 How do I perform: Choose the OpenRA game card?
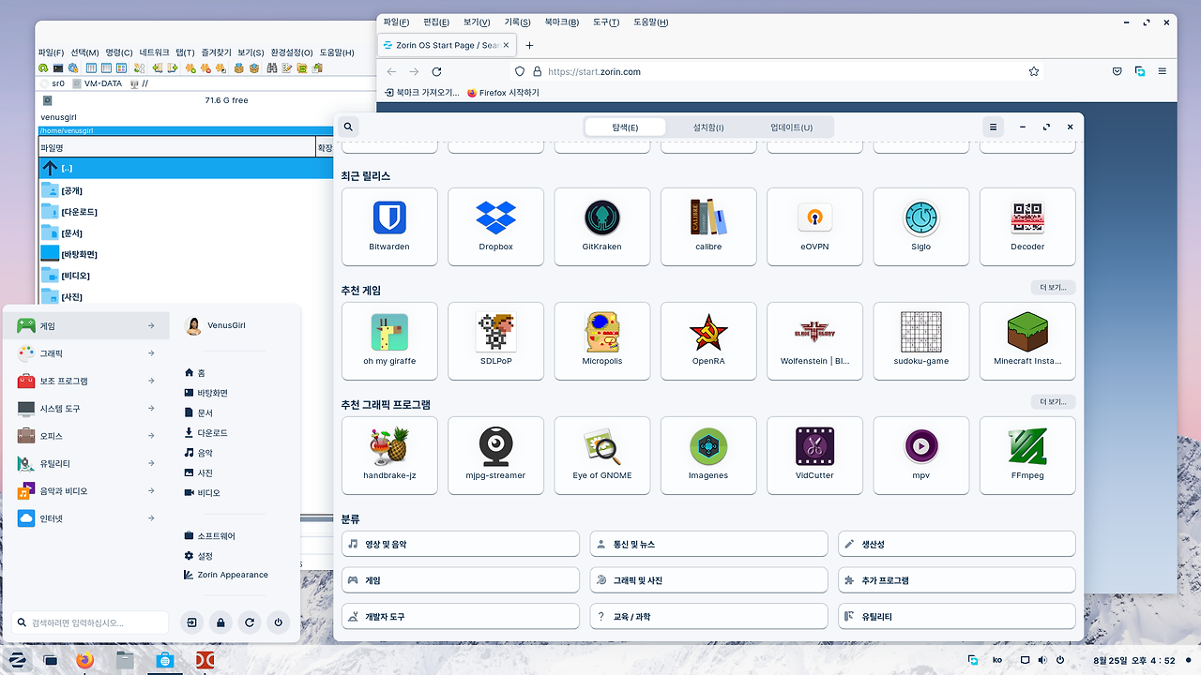[x=708, y=340]
